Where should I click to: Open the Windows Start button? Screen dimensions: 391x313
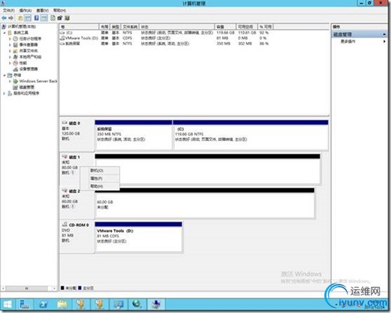[x=7, y=305]
